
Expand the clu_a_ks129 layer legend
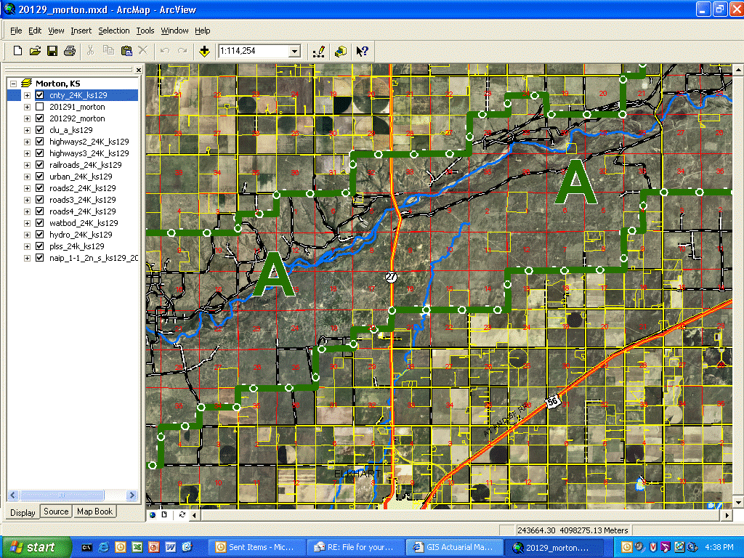(27, 130)
